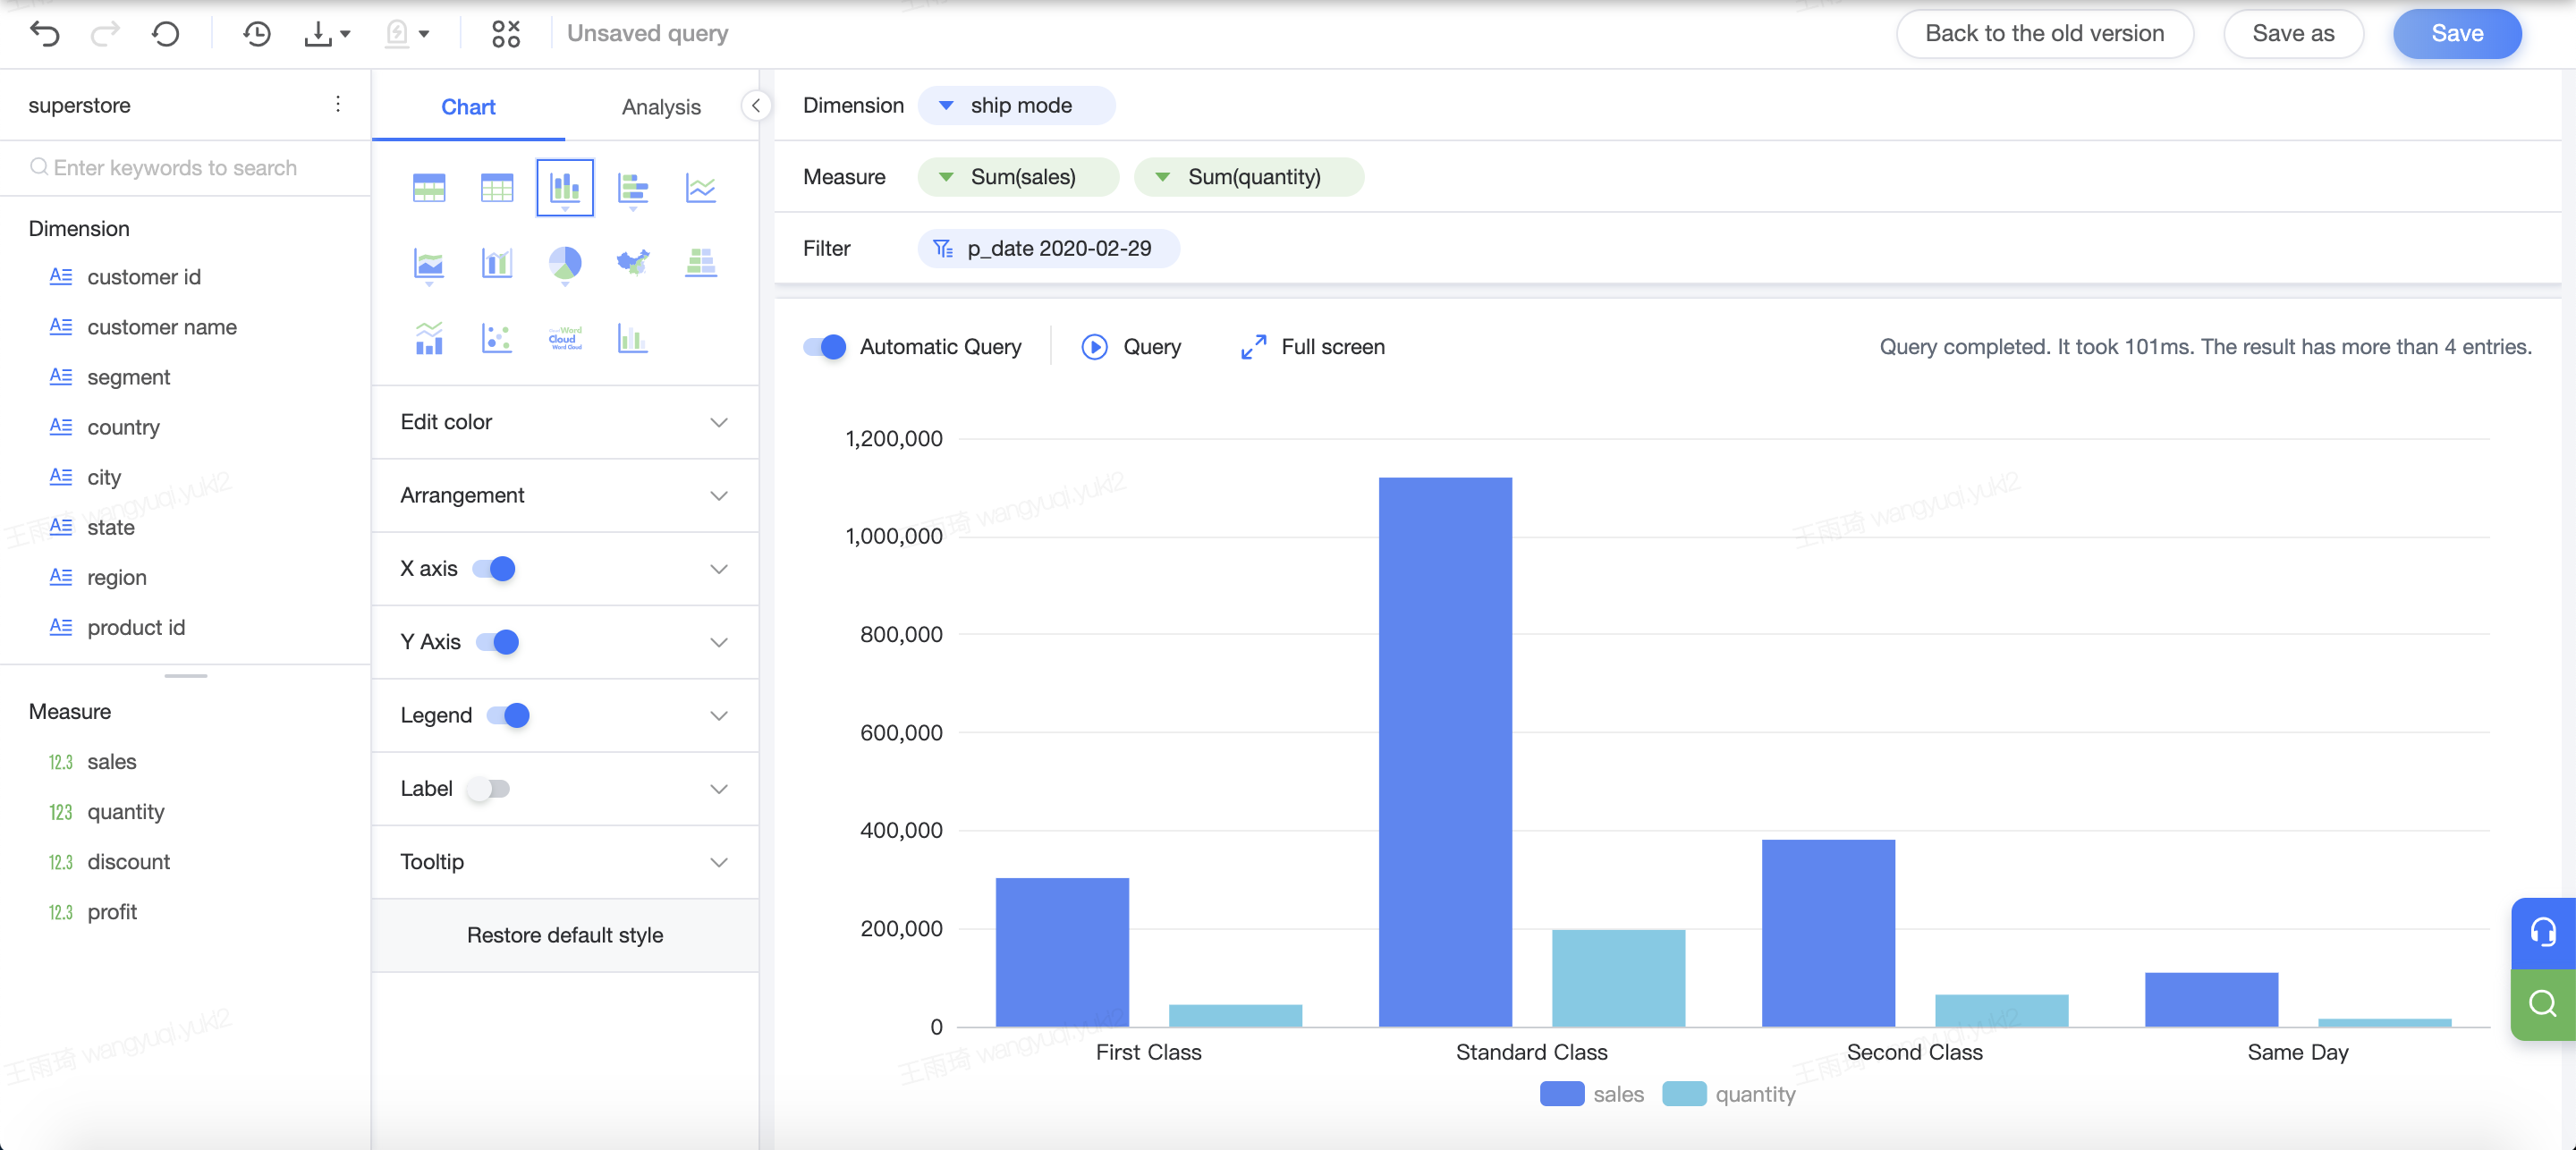This screenshot has width=2576, height=1150.
Task: Click the Save as button
Action: click(2293, 33)
